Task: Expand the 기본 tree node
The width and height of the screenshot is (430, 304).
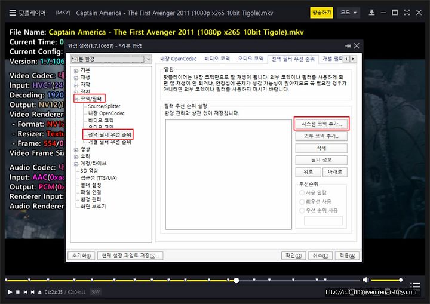Action: click(76, 71)
